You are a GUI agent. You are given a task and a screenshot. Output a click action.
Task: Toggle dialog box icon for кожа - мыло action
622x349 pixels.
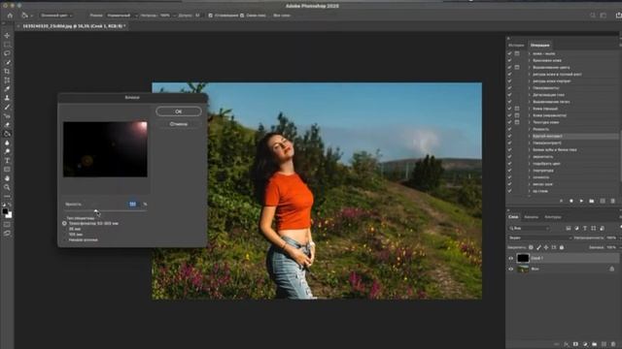517,53
